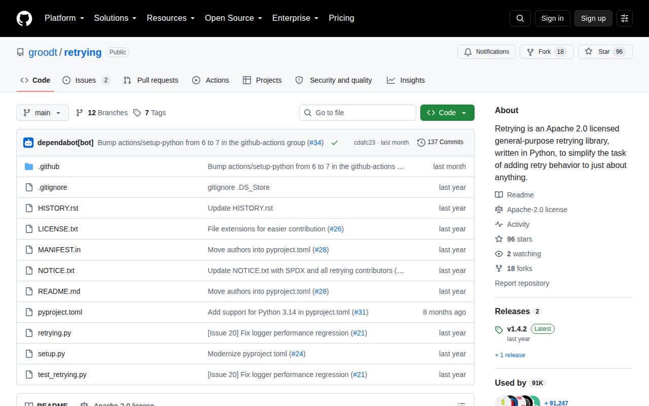Image resolution: width=649 pixels, height=406 pixels.
Task: Open commit hash cdafc23
Action: (x=365, y=143)
